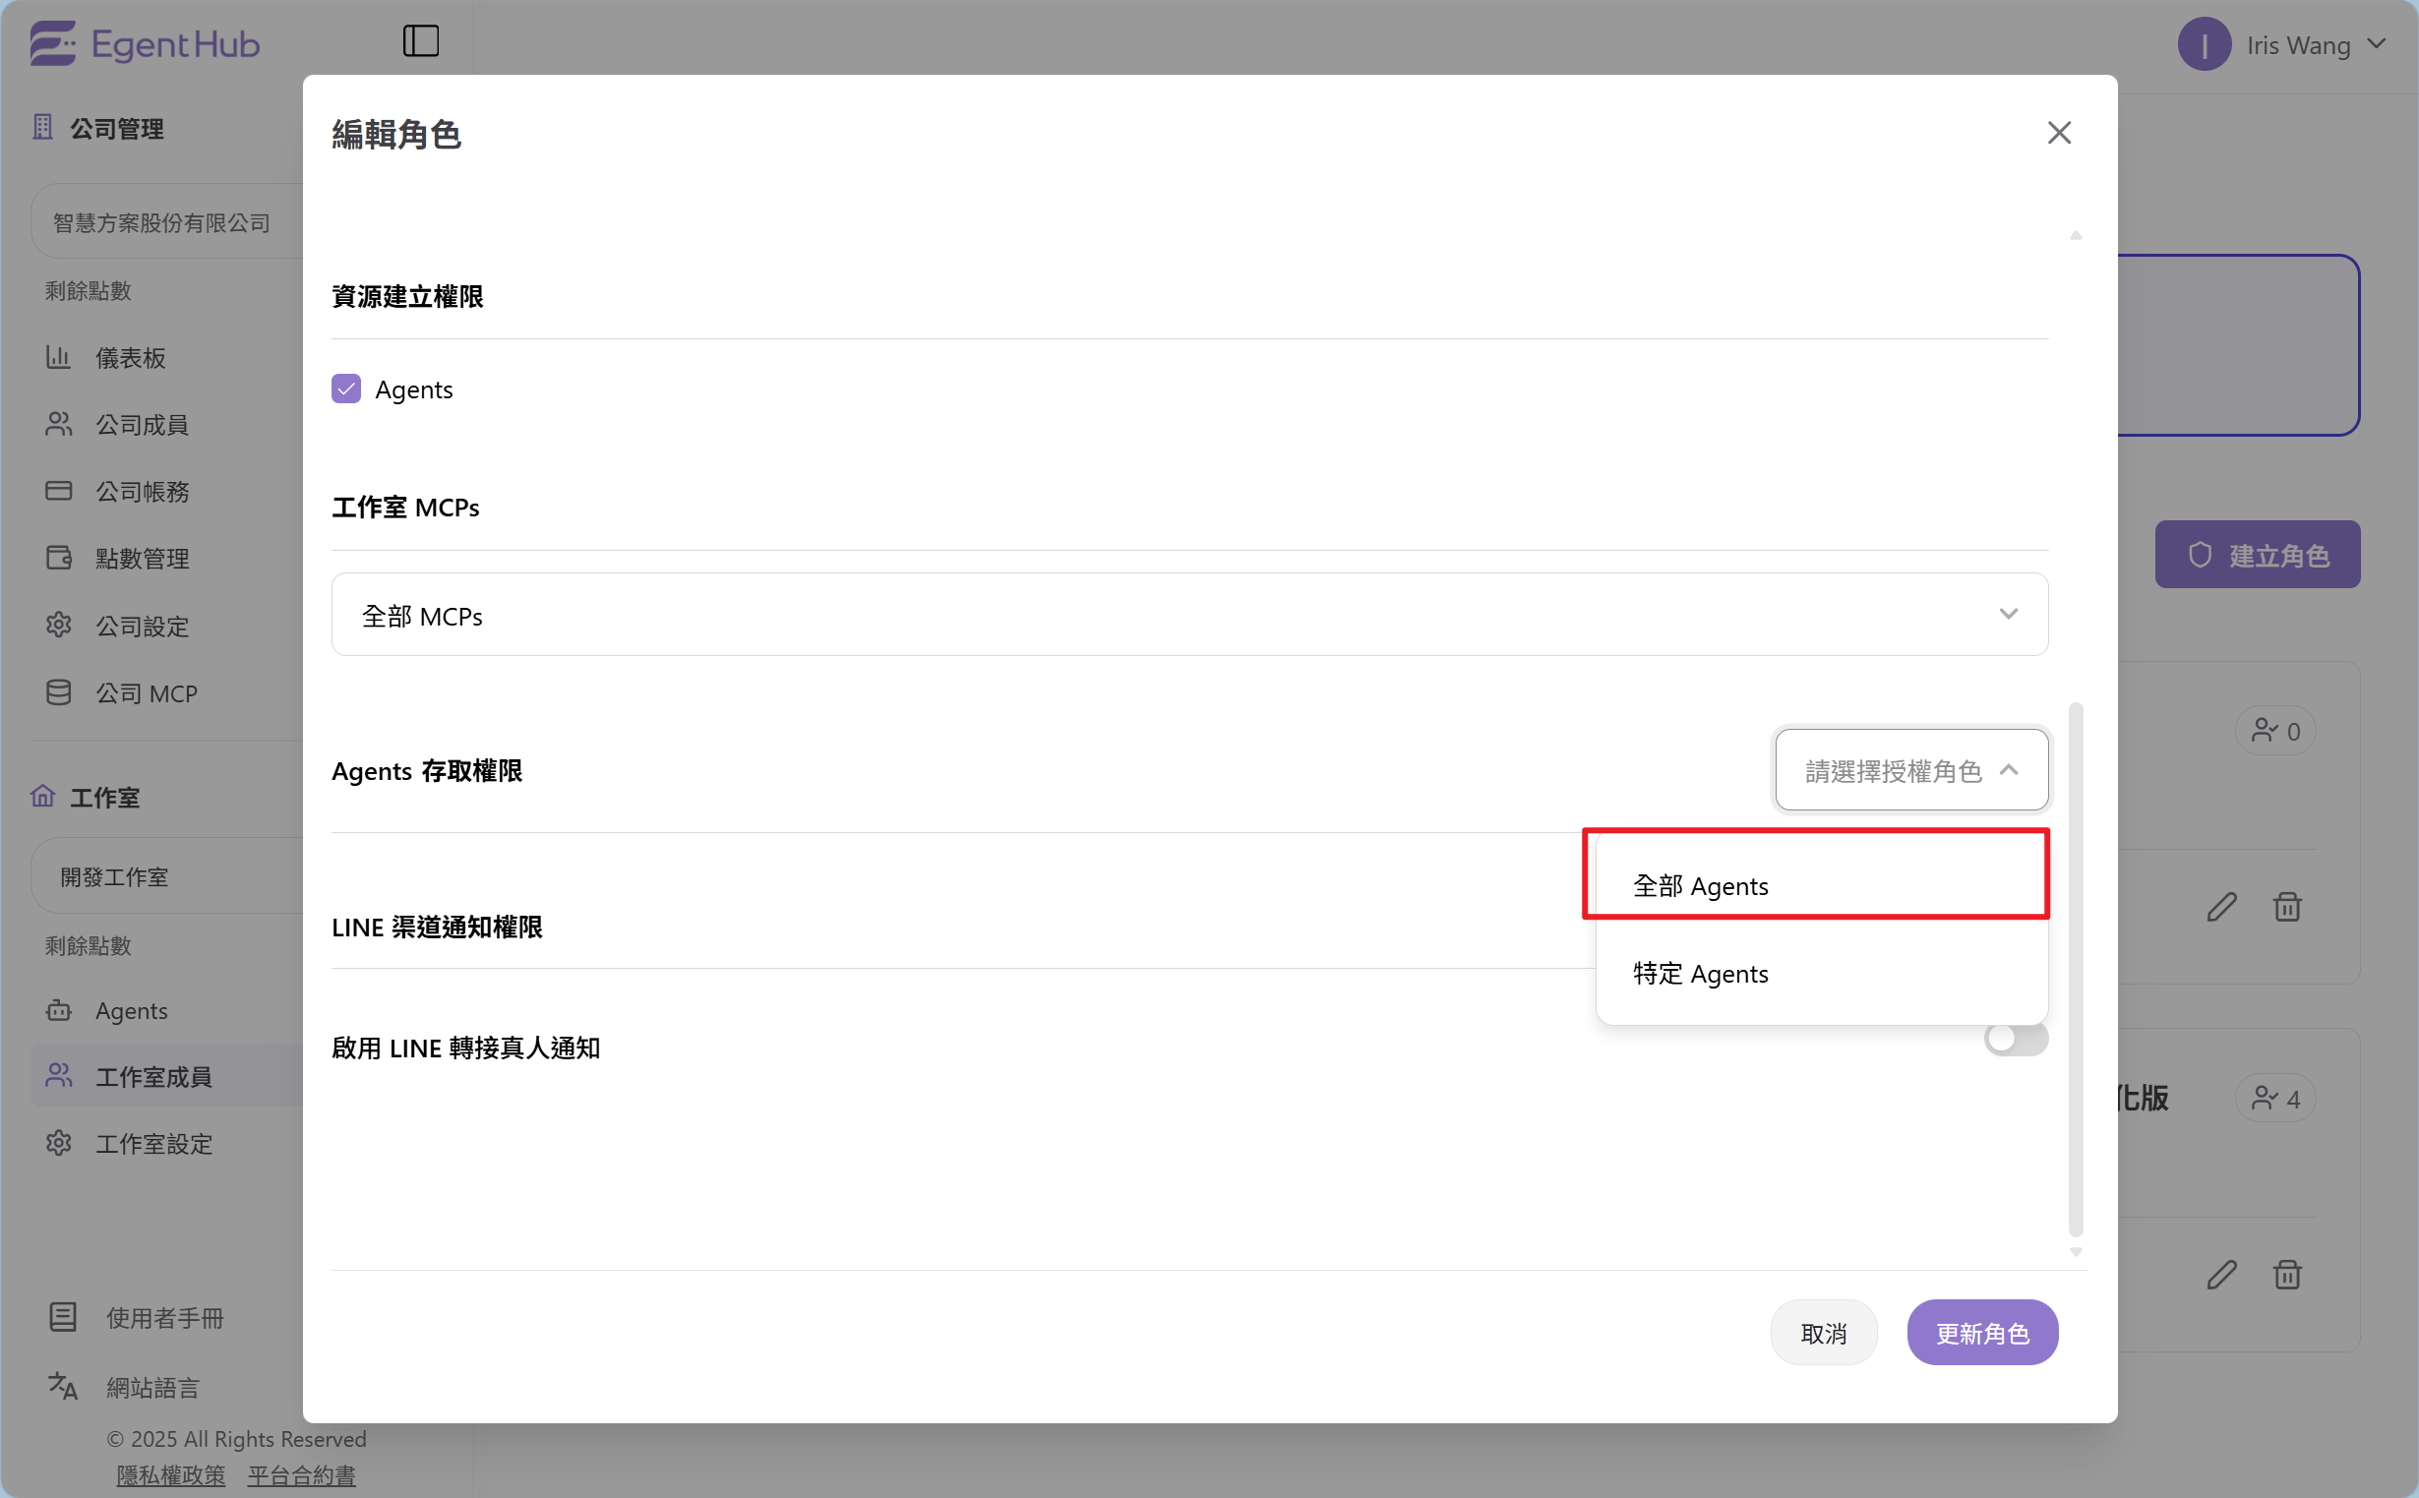Click the points management wallet icon
Screen dimensions: 2419x1498
[x=58, y=558]
